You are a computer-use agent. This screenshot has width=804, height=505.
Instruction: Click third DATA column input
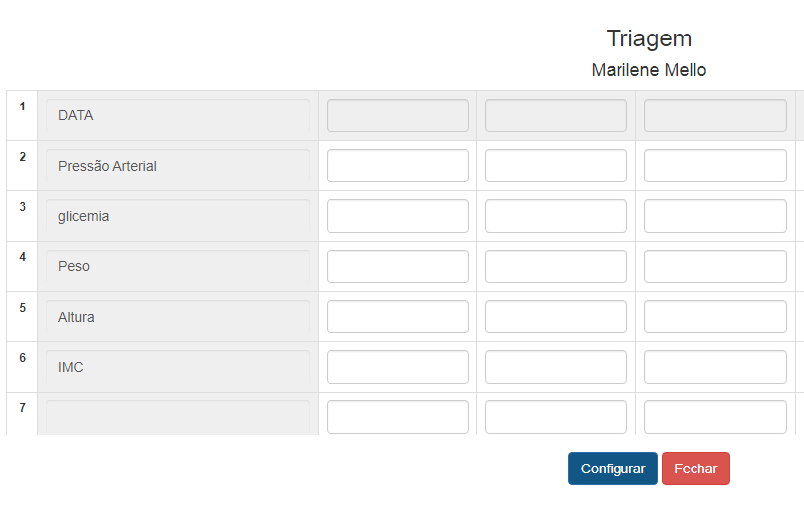tap(715, 115)
